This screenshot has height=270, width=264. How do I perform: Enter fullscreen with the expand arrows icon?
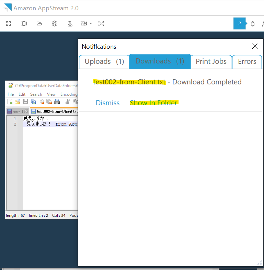101,24
